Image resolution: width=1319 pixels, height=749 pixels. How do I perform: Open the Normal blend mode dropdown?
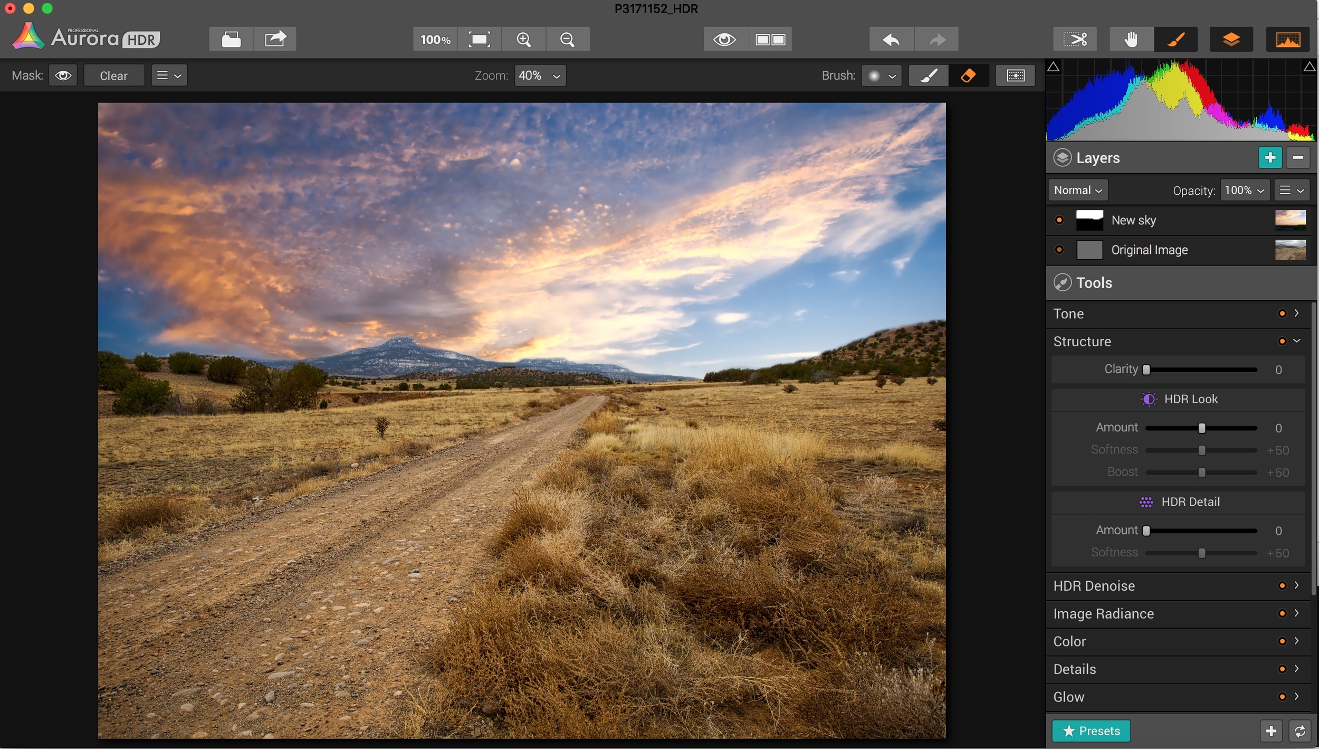tap(1078, 190)
